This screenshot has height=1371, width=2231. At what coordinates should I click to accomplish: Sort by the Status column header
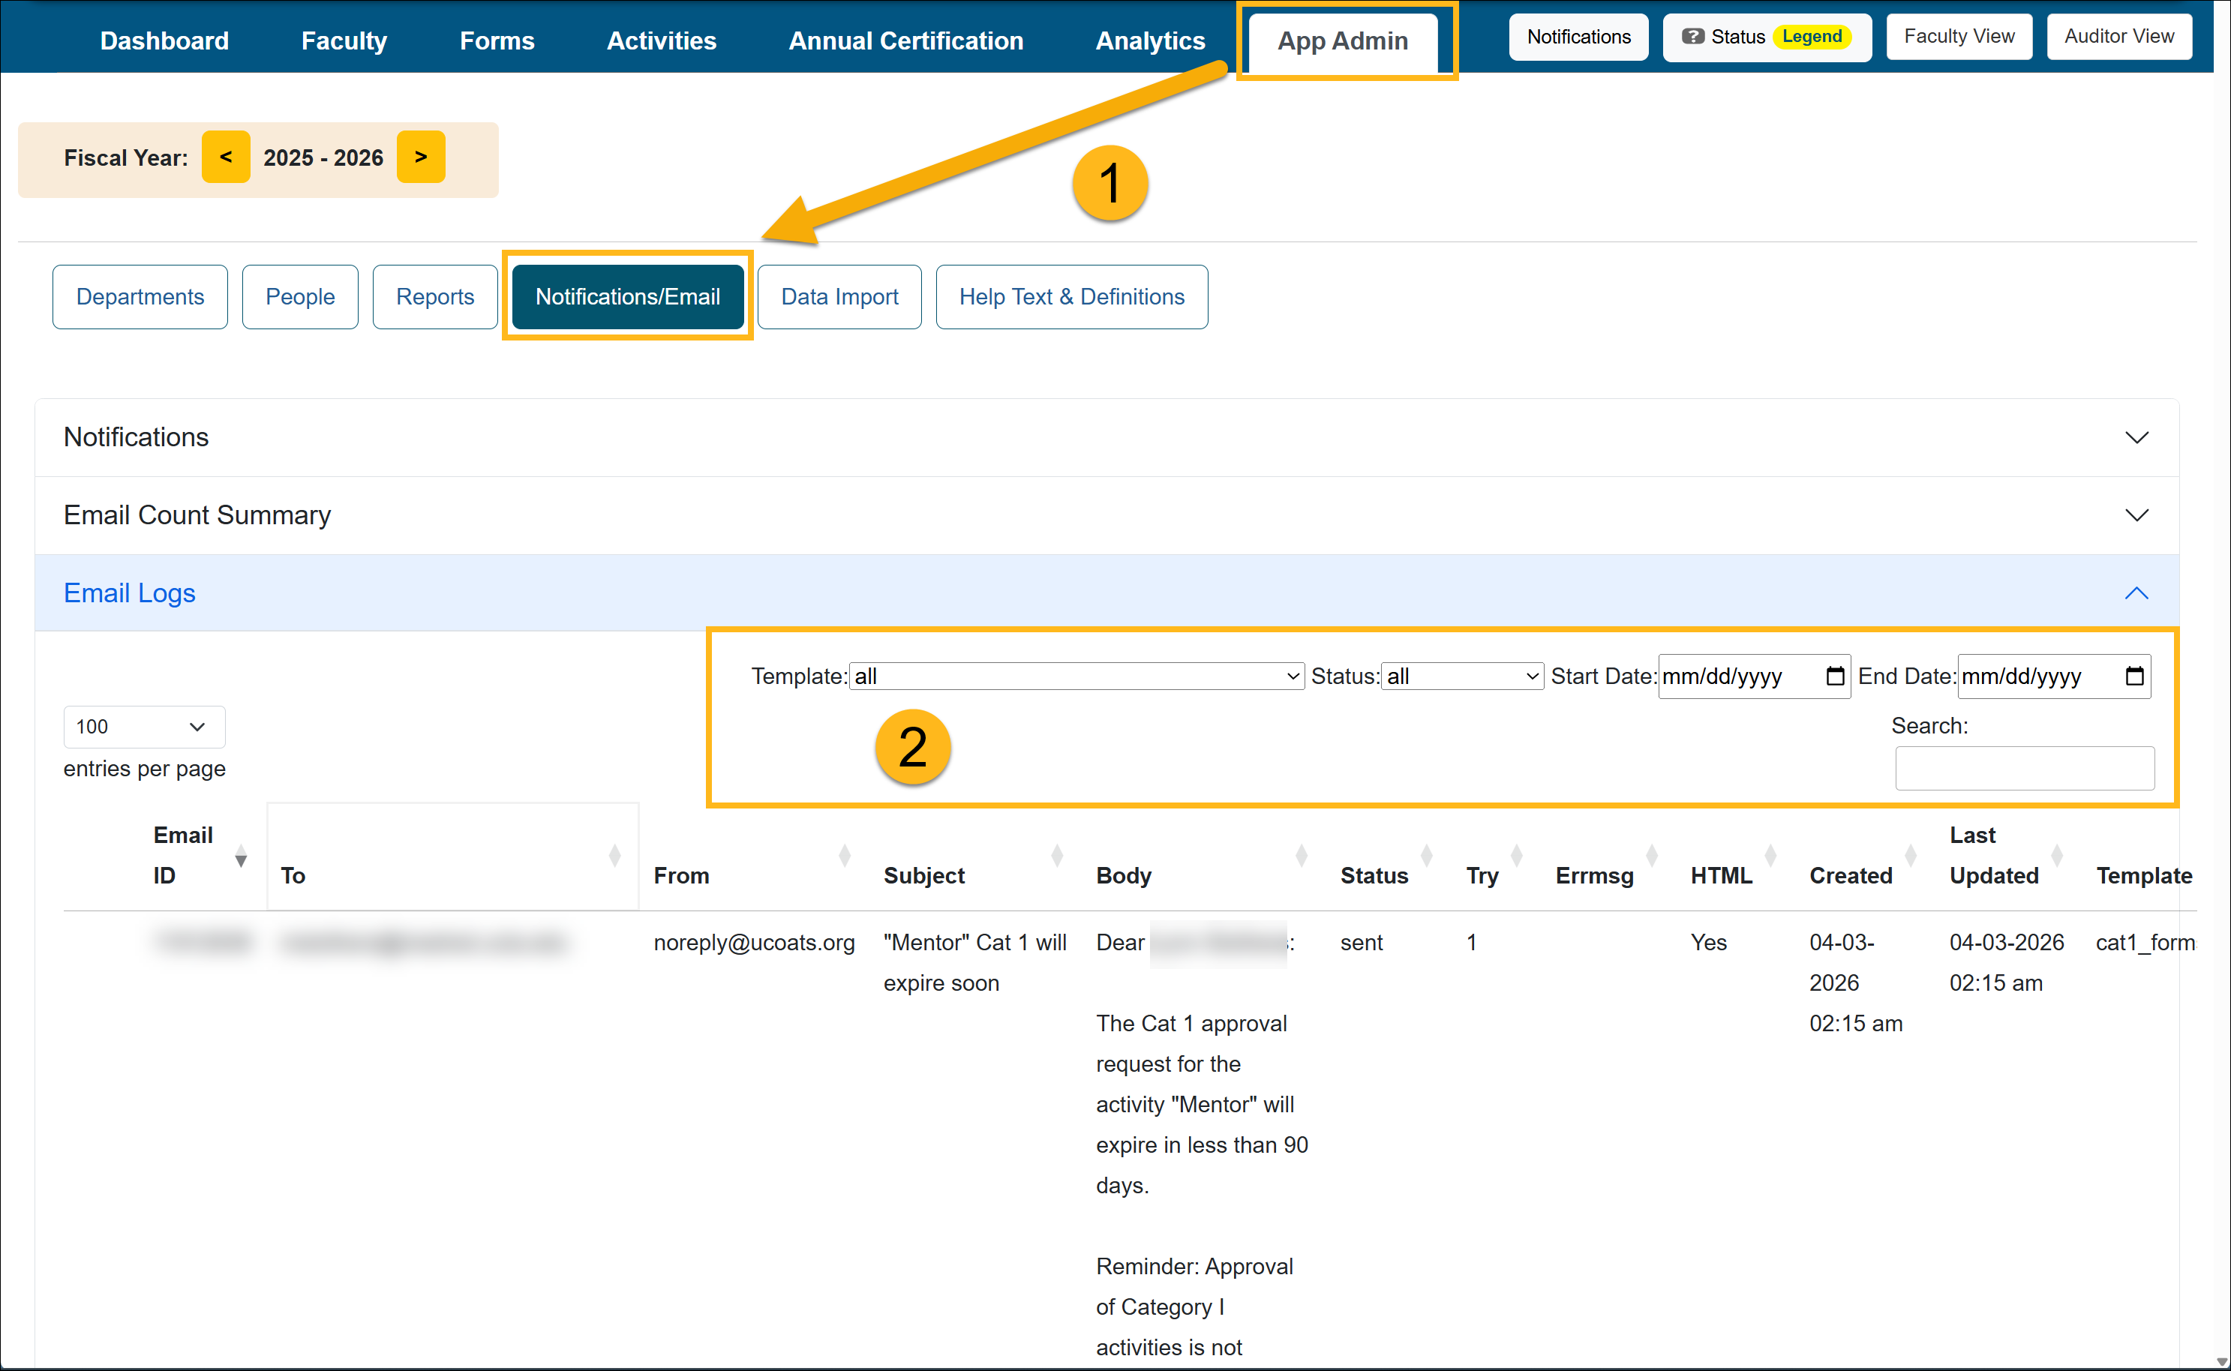coord(1373,875)
